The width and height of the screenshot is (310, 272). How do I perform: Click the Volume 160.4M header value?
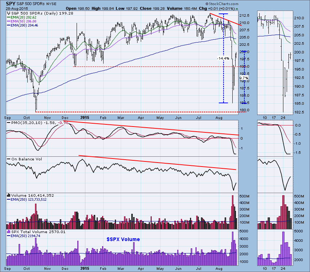point(182,8)
